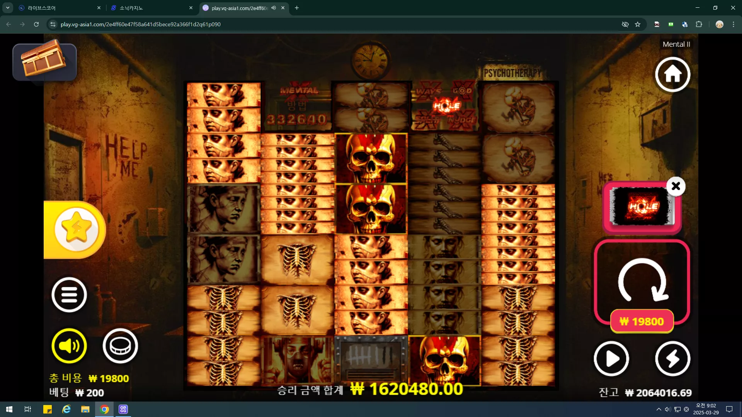Open the first extension icon in the toolbar
Screen dimensions: 742x417
[x=657, y=24]
